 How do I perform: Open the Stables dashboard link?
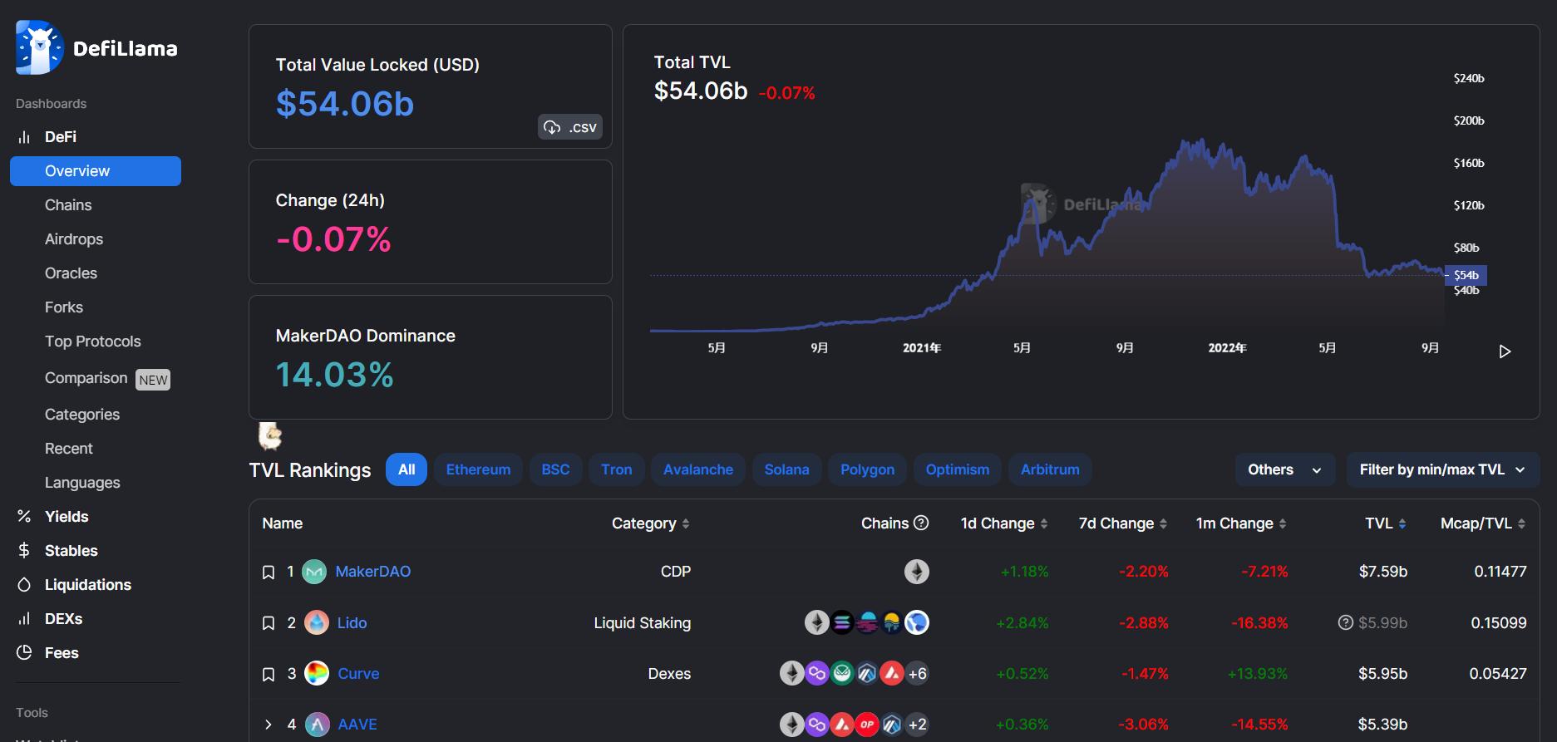point(71,551)
